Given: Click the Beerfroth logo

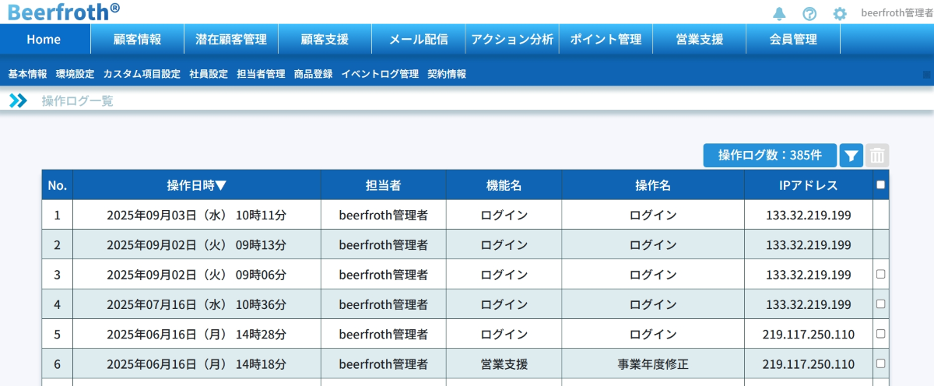Looking at the screenshot, I should (64, 12).
